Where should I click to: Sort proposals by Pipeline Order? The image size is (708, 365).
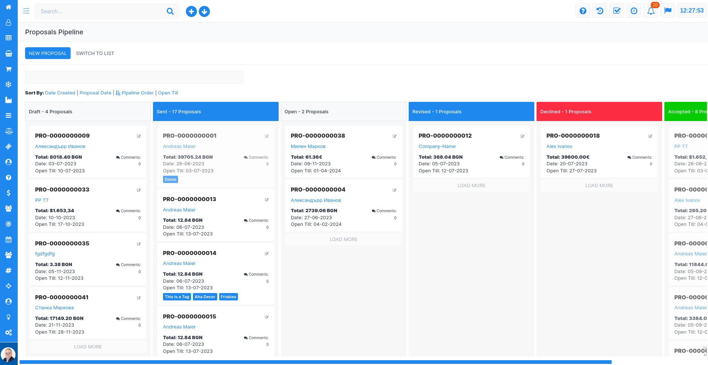point(137,93)
